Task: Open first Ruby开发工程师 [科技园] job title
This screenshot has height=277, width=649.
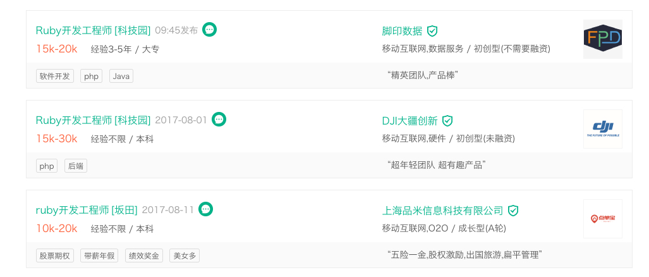Action: coord(93,30)
